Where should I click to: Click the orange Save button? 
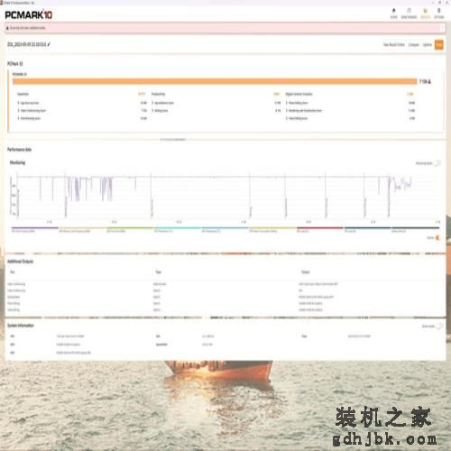[439, 45]
